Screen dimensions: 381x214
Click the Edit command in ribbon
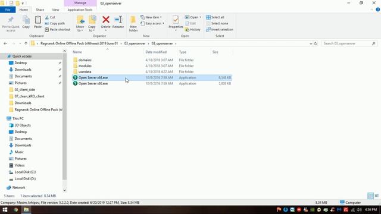[x=190, y=23]
